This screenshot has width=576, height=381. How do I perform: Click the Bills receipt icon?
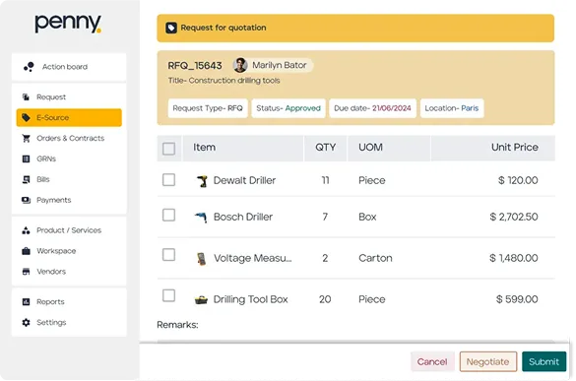click(26, 179)
